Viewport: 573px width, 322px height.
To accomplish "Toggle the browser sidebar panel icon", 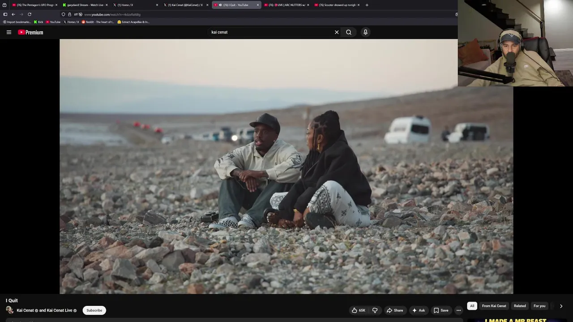I will 5,14.
